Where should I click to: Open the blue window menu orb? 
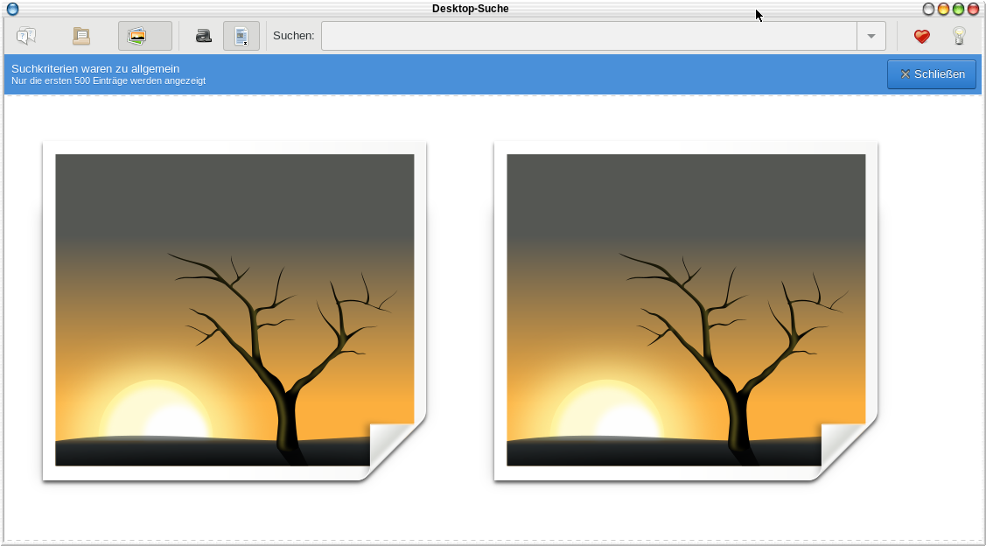point(12,9)
